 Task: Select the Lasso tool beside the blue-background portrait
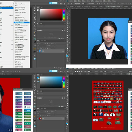[67, 12]
